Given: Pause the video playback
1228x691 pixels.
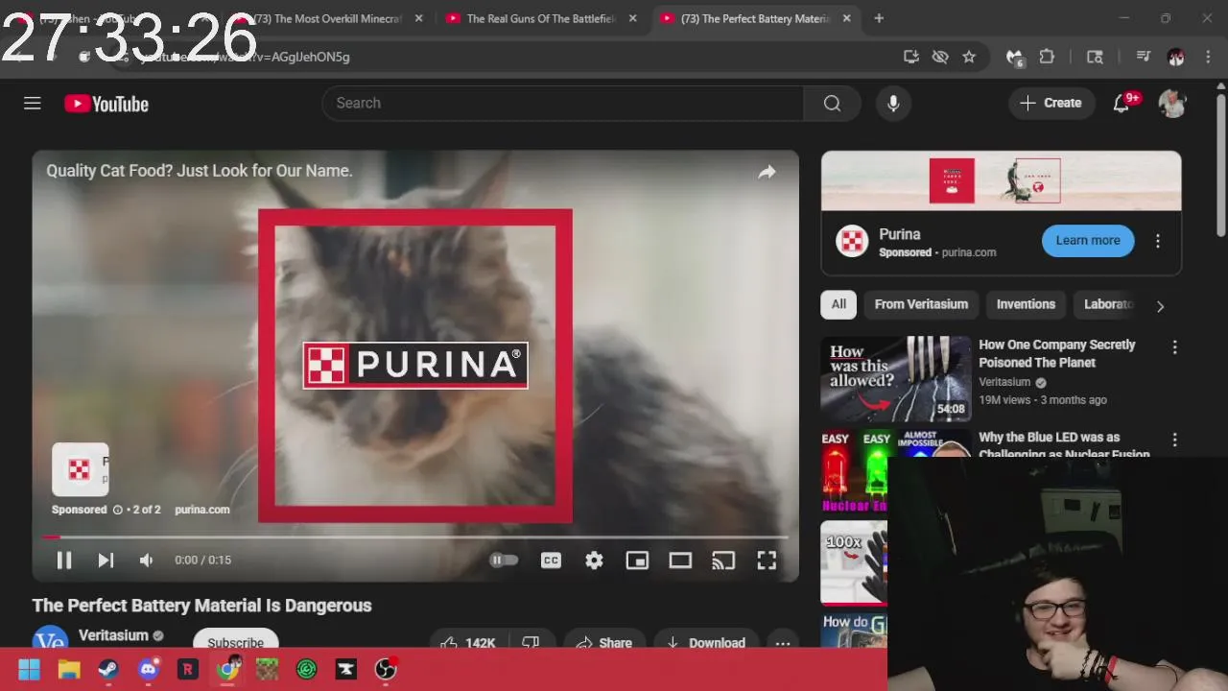Looking at the screenshot, I should tap(64, 560).
